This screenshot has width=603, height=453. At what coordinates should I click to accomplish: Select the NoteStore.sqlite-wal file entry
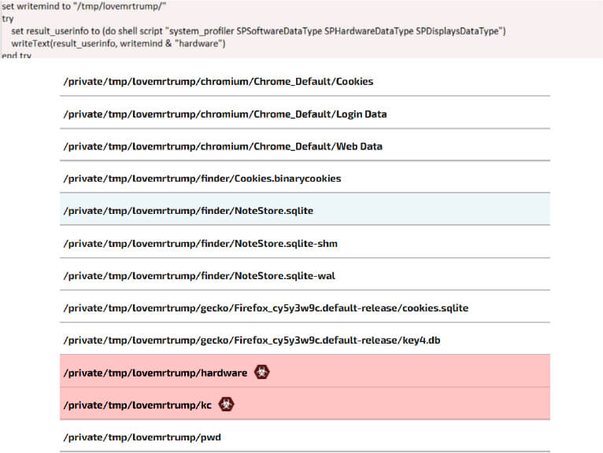pyautogui.click(x=305, y=275)
